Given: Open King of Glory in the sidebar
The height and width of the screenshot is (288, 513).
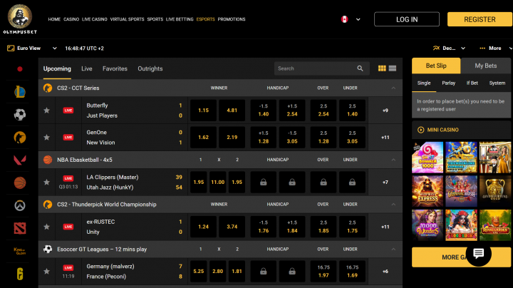Looking at the screenshot, I should [x=20, y=251].
